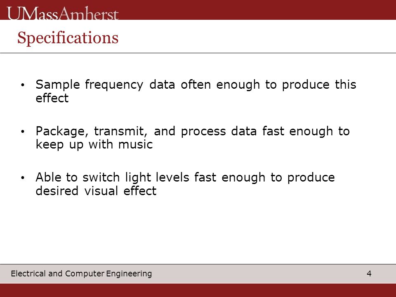Click the word 'effect' in first bullet
The height and width of the screenshot is (297, 396).
click(52, 98)
